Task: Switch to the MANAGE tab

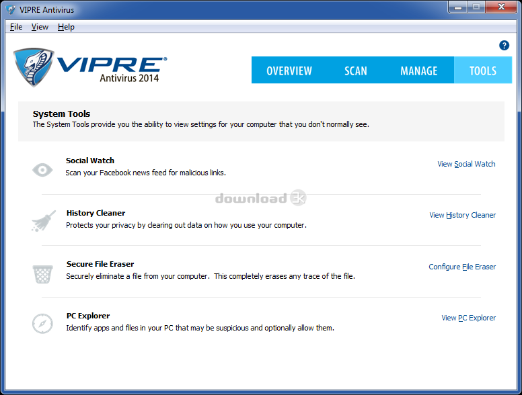Action: (x=419, y=71)
